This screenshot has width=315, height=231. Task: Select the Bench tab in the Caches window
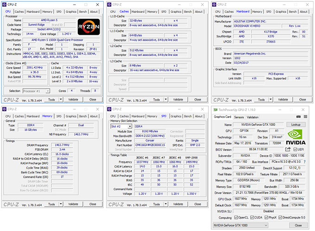click(188, 12)
